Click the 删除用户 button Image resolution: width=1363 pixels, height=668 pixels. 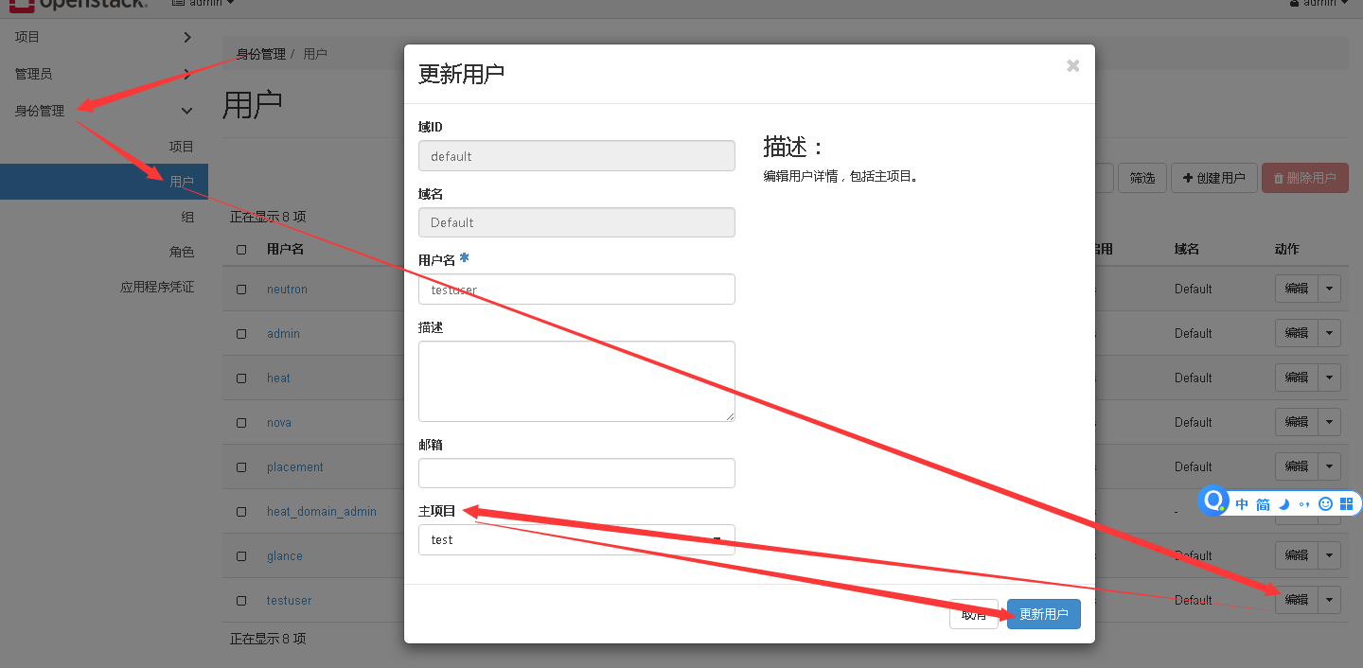[1305, 178]
